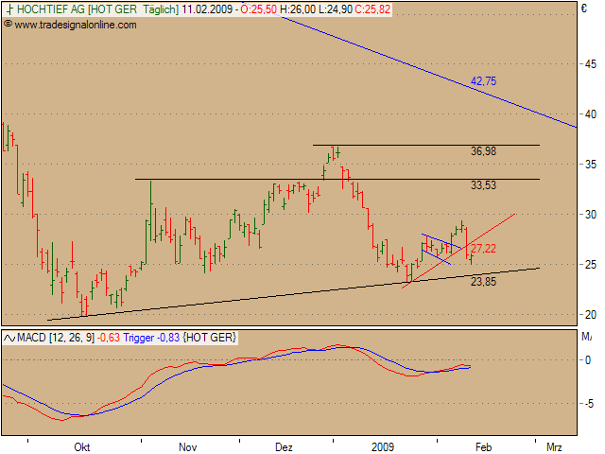Select the 33,53 horizontal line label
The width and height of the screenshot is (605, 454).
tap(483, 185)
